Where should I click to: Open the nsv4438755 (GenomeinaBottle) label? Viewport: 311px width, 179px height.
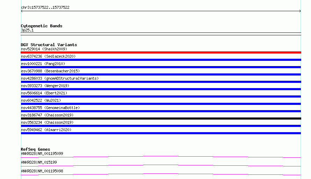point(50,108)
